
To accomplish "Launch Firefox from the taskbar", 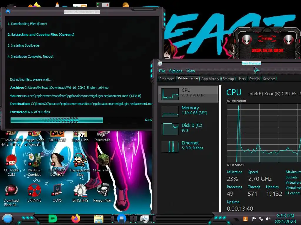I will [x=76, y=219].
